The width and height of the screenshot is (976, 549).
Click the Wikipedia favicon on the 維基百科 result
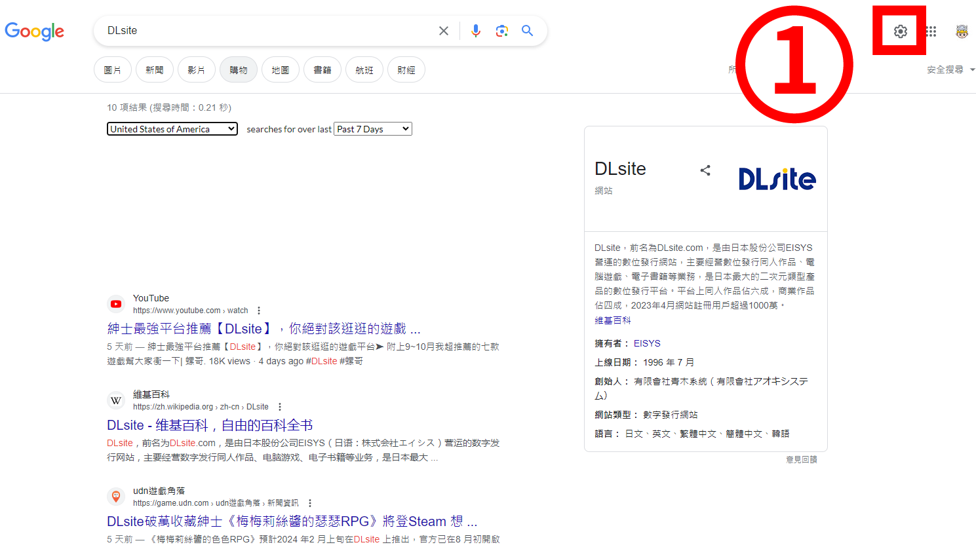[x=115, y=400]
